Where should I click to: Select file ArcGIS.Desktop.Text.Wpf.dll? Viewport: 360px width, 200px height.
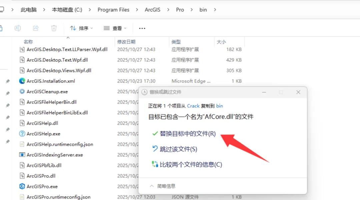click(57, 60)
